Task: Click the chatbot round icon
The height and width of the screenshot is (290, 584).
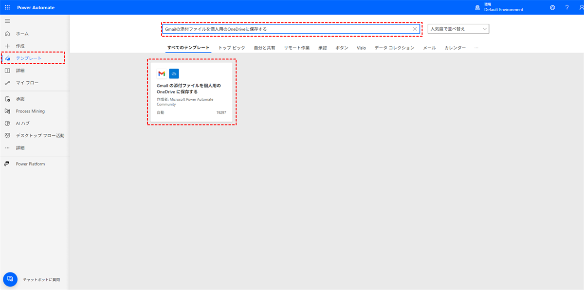Action: pyautogui.click(x=10, y=279)
